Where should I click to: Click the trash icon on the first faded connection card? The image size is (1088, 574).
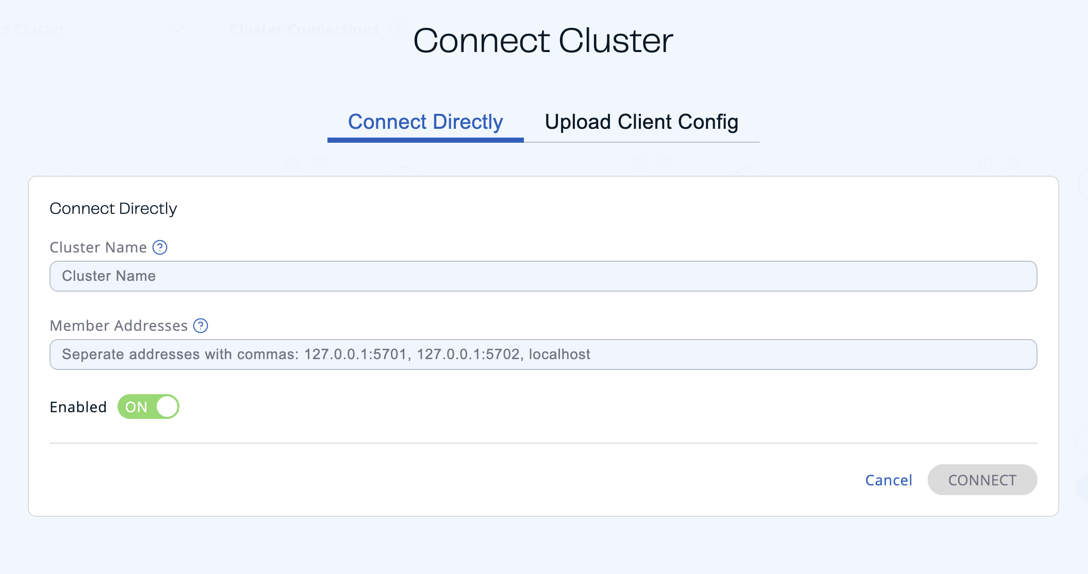[x=320, y=162]
